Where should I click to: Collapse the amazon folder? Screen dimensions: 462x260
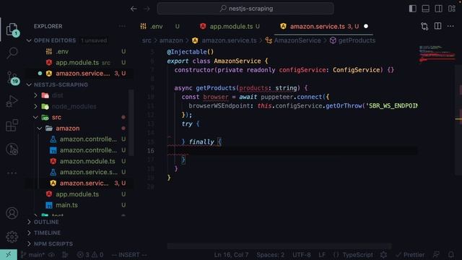coord(67,129)
